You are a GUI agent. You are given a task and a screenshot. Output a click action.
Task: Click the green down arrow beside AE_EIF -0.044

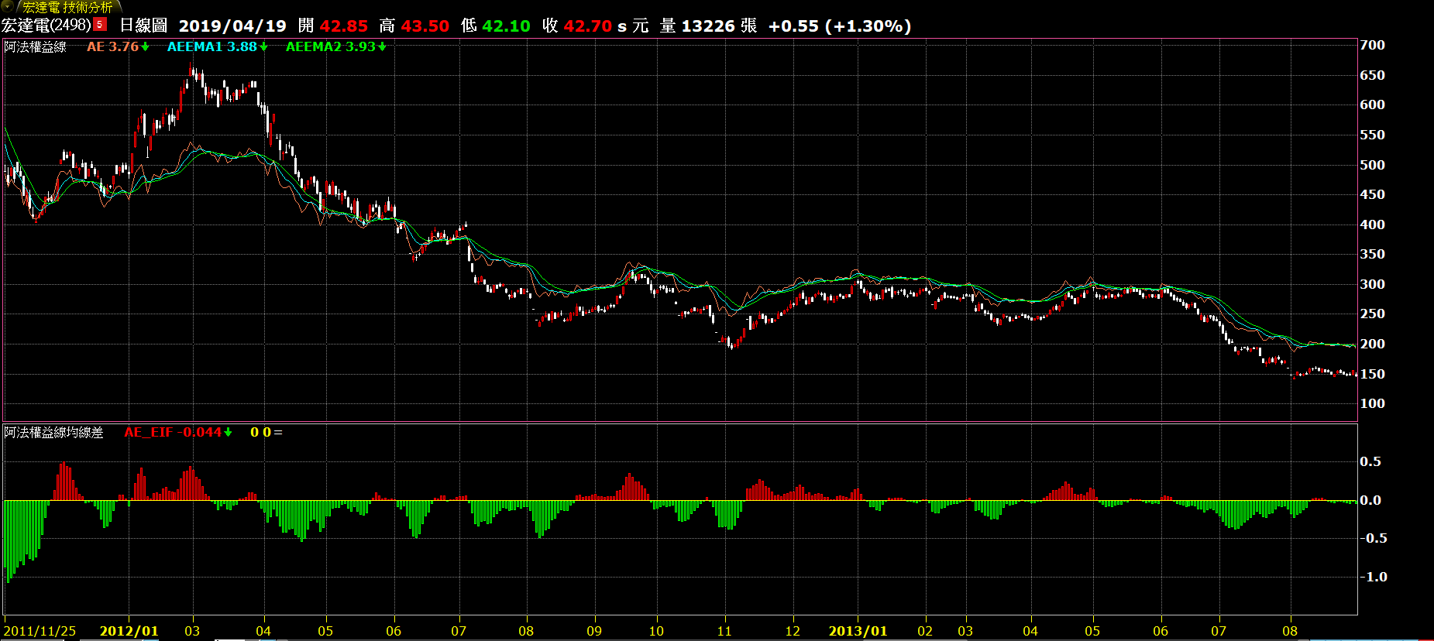tap(229, 433)
